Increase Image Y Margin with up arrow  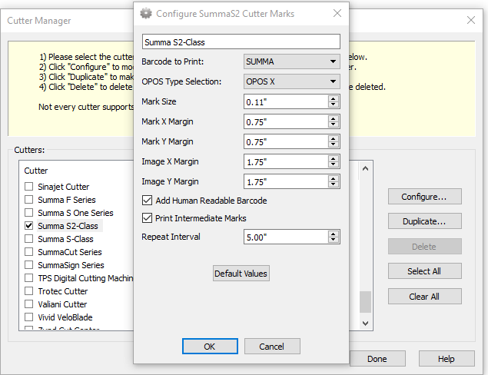coord(334,178)
